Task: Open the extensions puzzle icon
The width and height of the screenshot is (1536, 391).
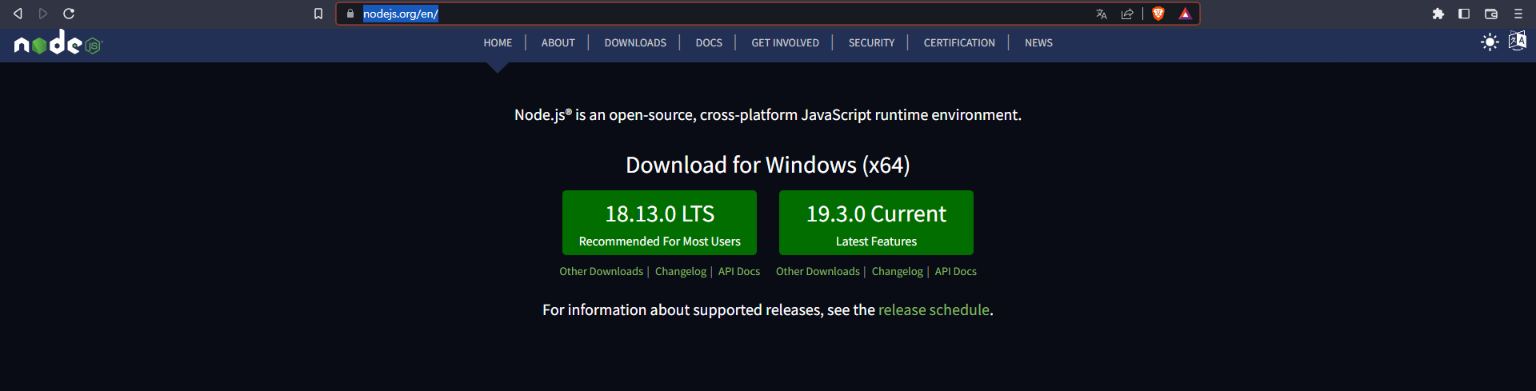Action: (x=1438, y=14)
